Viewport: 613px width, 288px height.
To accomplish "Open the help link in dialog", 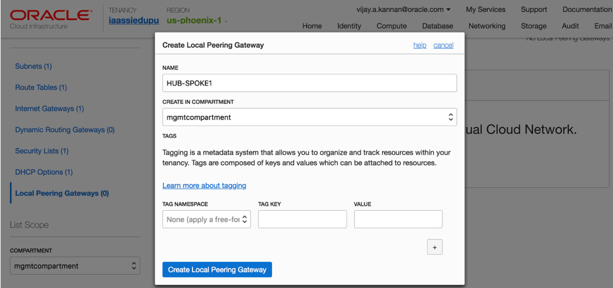I will pyautogui.click(x=420, y=45).
